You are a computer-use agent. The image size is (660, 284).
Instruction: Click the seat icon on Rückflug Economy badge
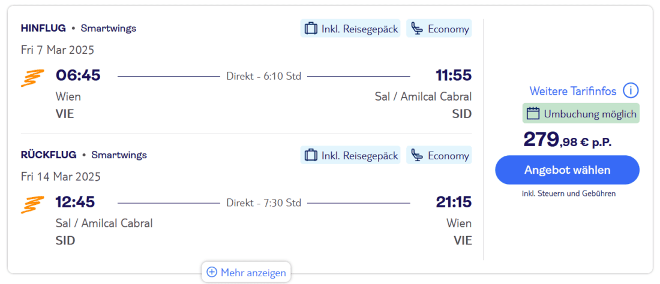click(417, 156)
